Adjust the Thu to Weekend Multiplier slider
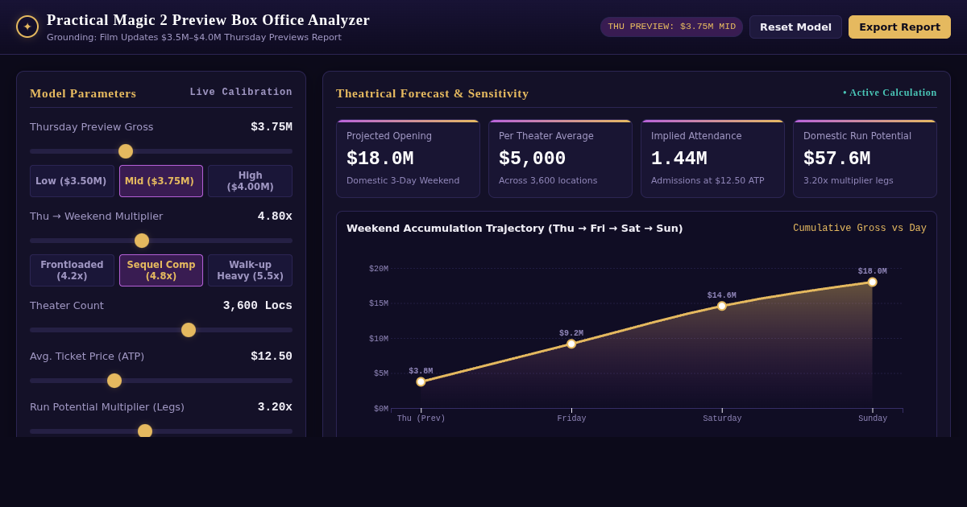Viewport: 967px width, 507px height. [x=161, y=241]
